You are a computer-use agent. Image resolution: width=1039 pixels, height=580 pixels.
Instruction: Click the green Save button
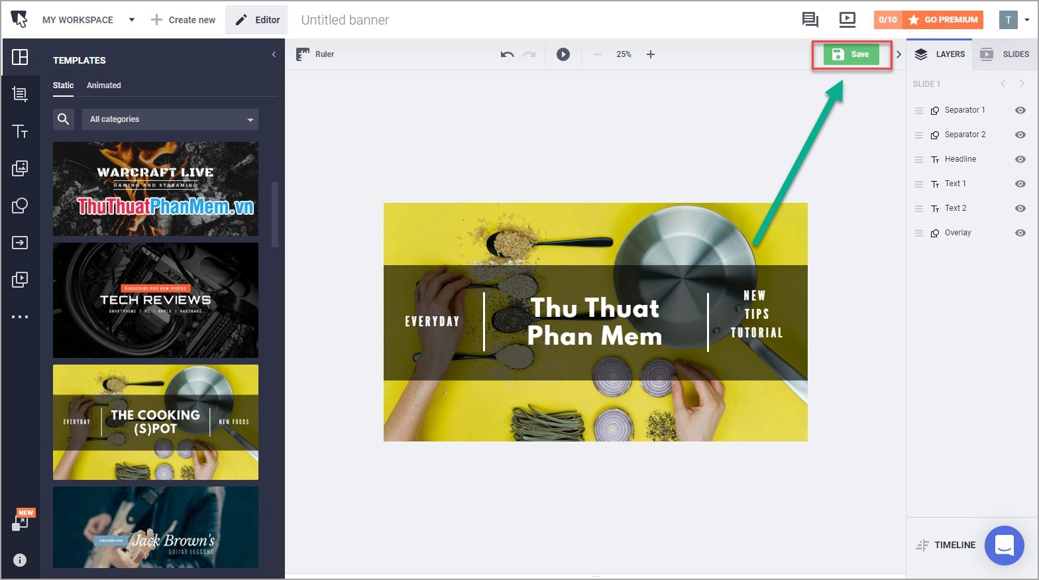tap(851, 54)
